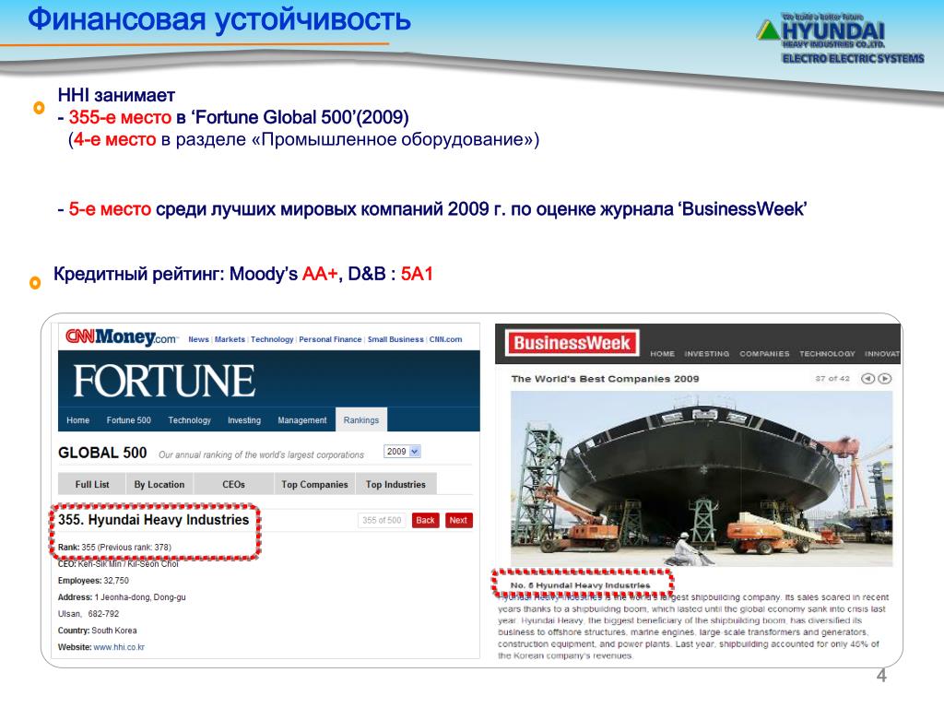944x708 pixels.
Task: Click the GLOBAL 500 heading
Action: pyautogui.click(x=102, y=453)
